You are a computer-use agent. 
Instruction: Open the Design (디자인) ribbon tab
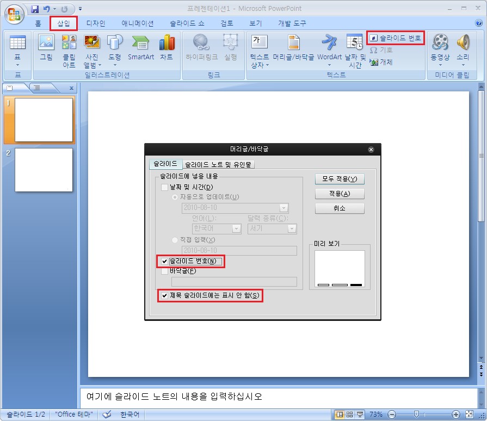click(96, 23)
